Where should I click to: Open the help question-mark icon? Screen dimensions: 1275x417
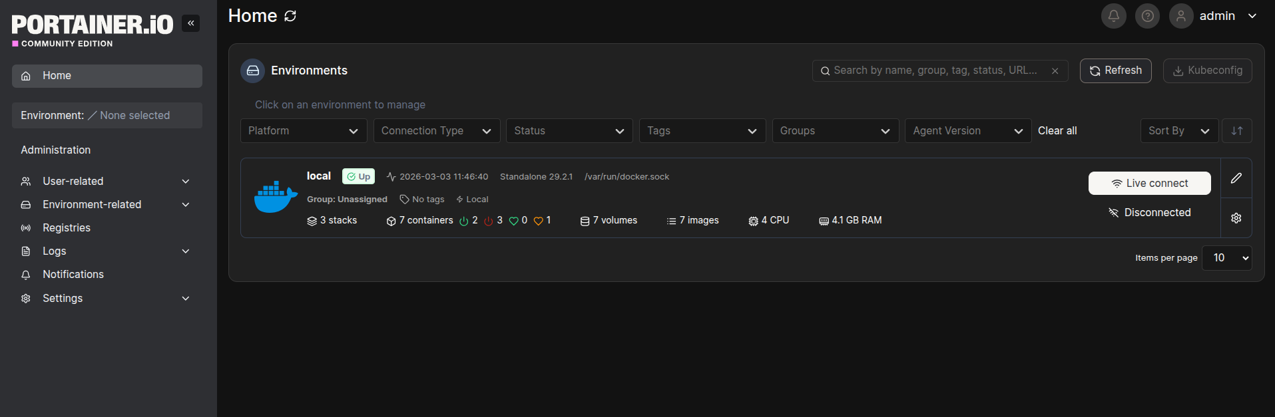(x=1147, y=16)
